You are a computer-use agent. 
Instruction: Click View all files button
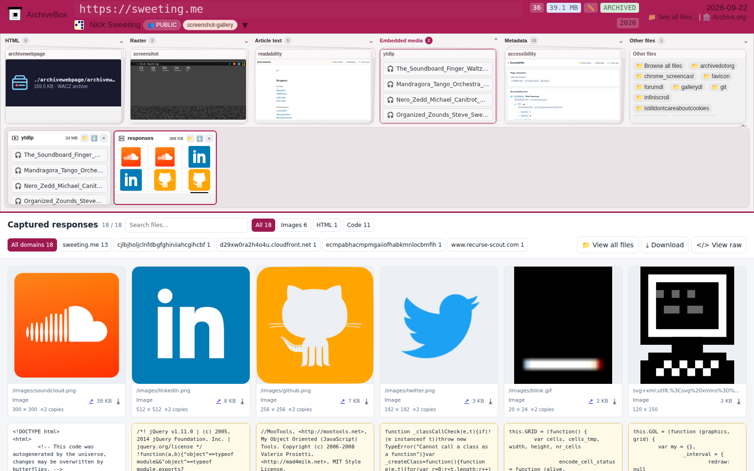(x=608, y=245)
